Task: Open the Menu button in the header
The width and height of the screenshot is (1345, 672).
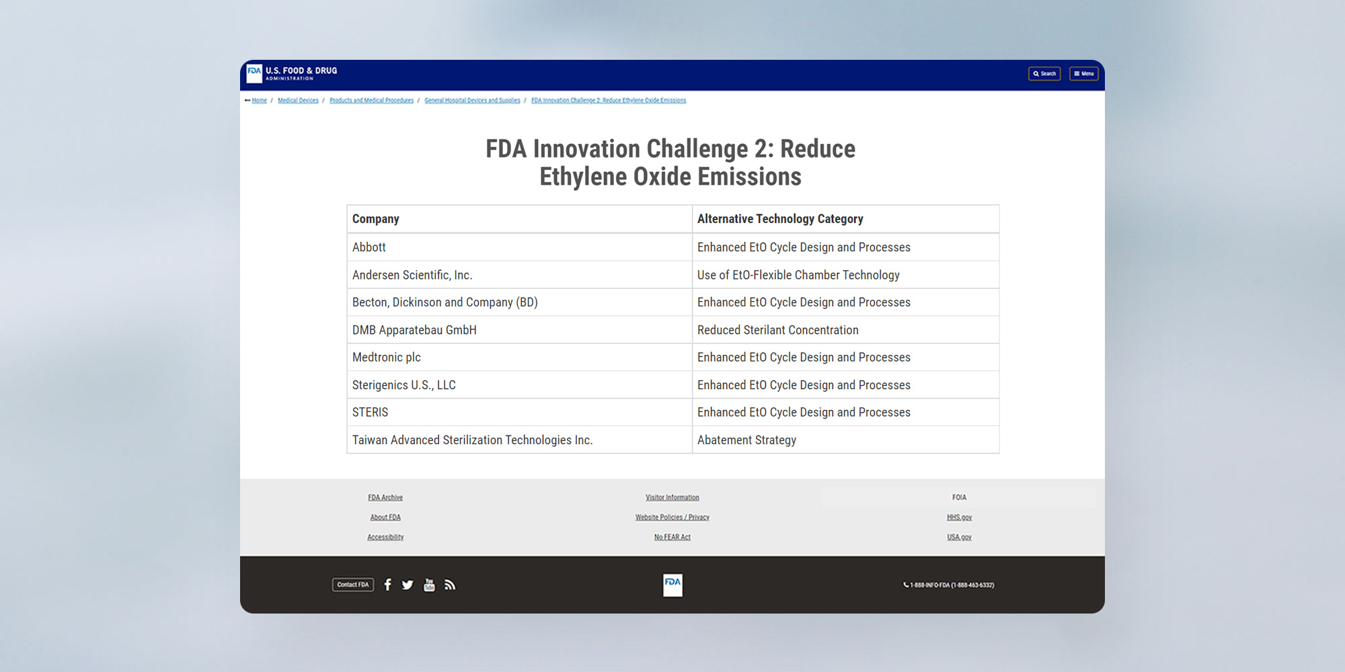Action: [1084, 73]
